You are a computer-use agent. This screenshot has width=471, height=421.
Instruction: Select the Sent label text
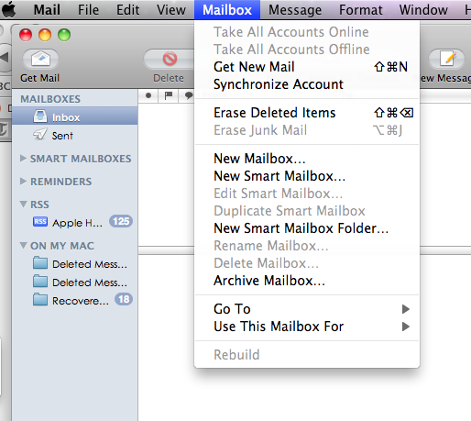(62, 136)
